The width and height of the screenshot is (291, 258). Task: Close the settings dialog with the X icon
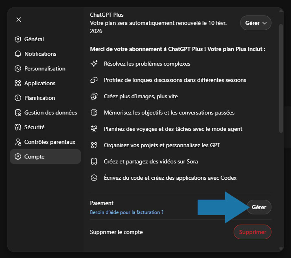pos(19,20)
